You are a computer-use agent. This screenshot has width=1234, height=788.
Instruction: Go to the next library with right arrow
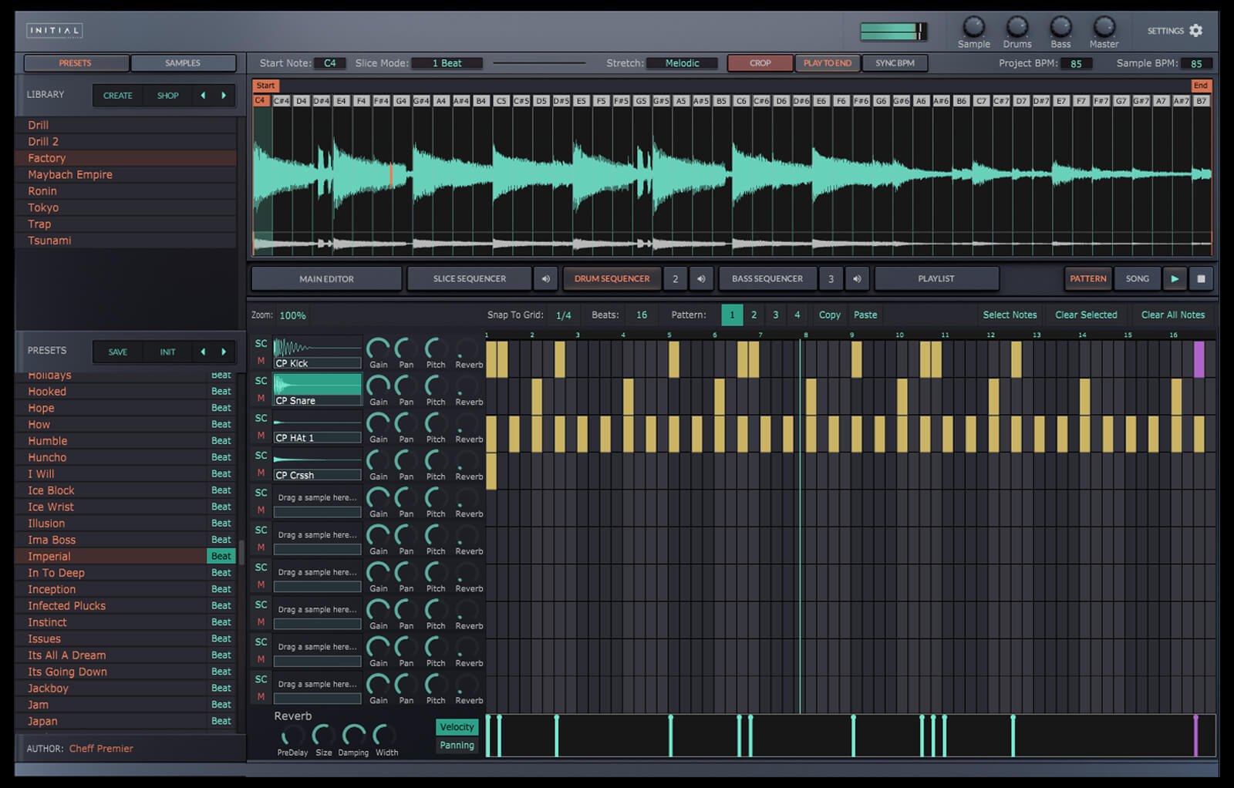click(x=224, y=96)
